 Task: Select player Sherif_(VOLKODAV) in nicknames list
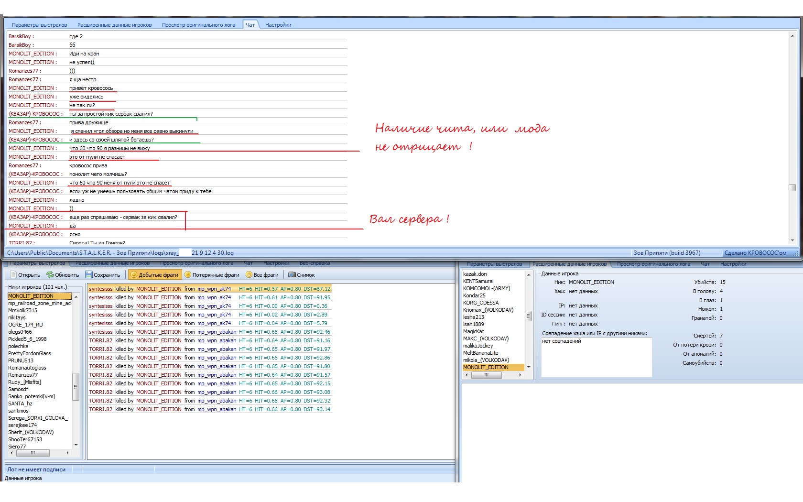coord(31,432)
